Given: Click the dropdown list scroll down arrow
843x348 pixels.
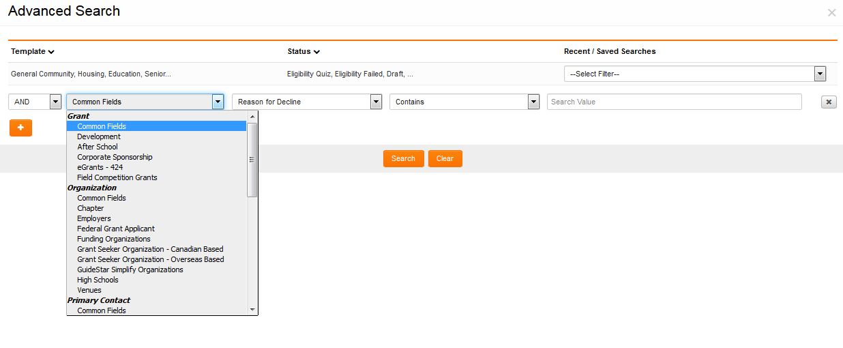Looking at the screenshot, I should pos(252,310).
